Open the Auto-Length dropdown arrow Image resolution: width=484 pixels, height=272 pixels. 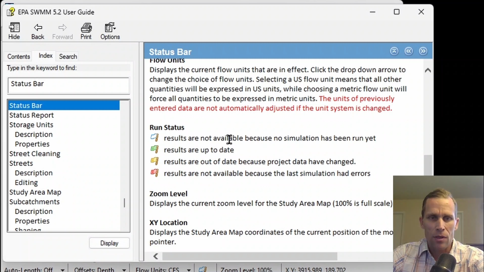[x=63, y=270]
